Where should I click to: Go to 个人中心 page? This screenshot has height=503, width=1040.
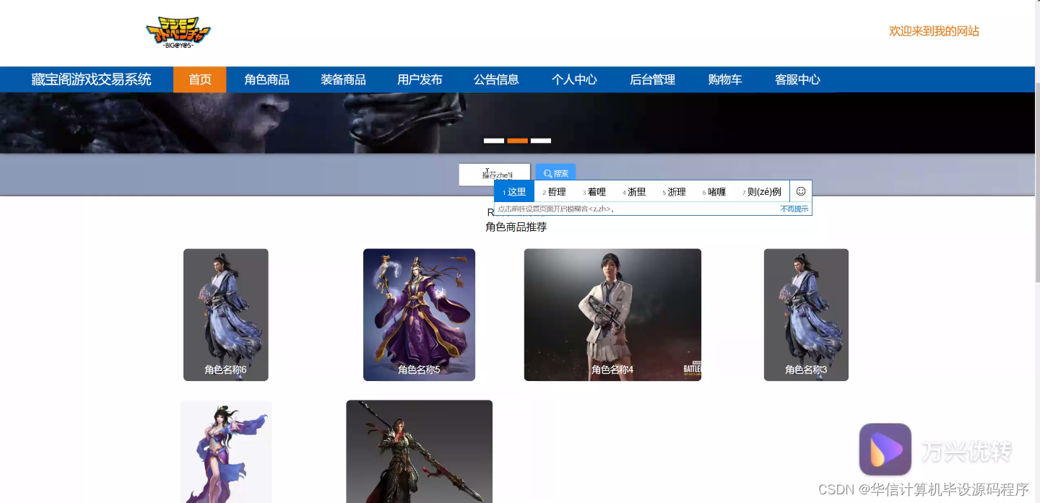click(x=574, y=79)
